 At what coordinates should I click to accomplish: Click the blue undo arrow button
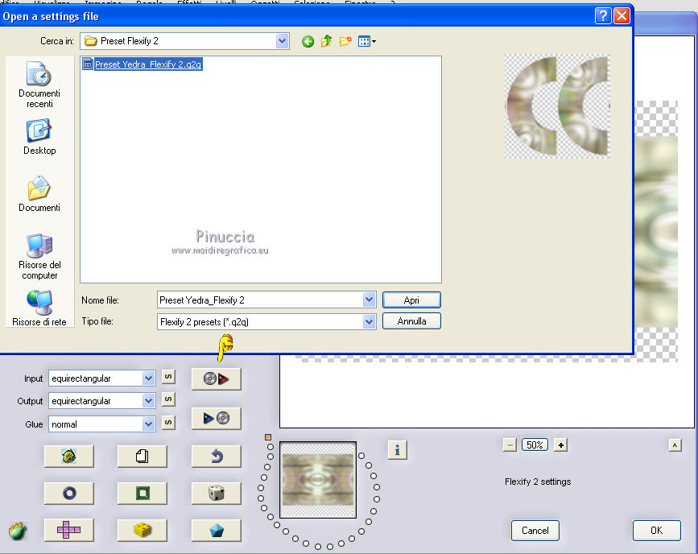pos(217,456)
